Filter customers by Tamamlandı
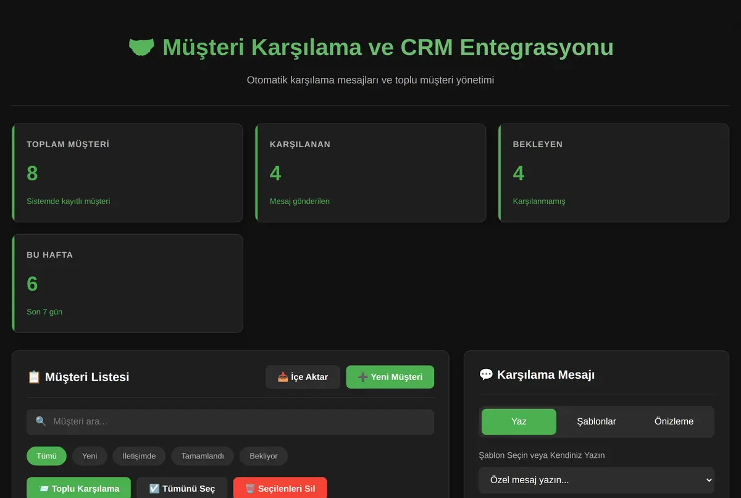 (x=203, y=456)
